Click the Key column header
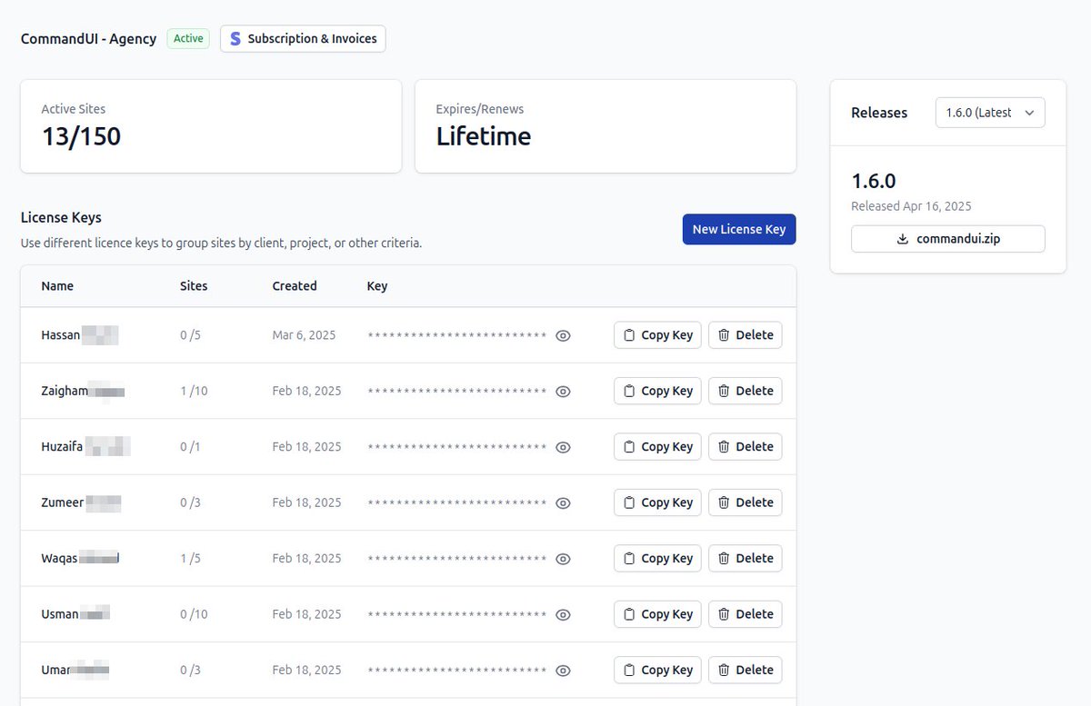This screenshot has height=706, width=1091. [x=377, y=285]
